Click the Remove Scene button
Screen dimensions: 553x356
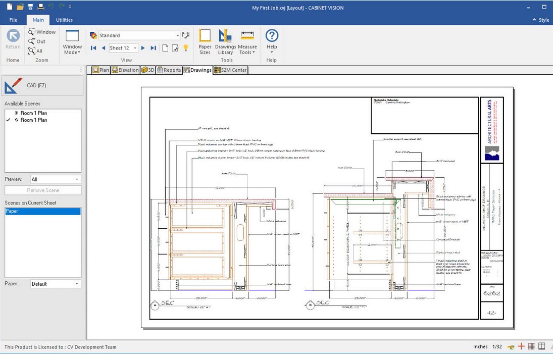point(42,190)
